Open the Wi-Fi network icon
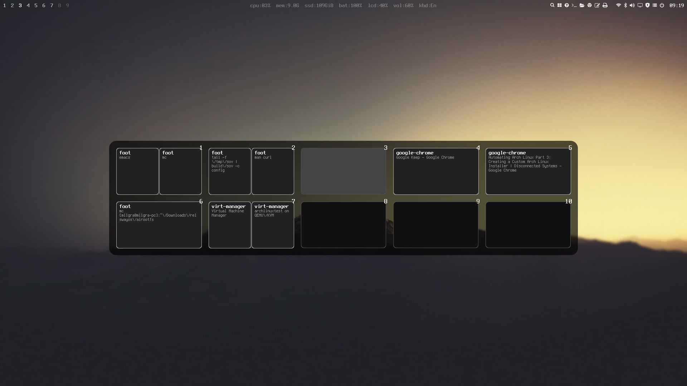The height and width of the screenshot is (386, 687). pyautogui.click(x=618, y=5)
